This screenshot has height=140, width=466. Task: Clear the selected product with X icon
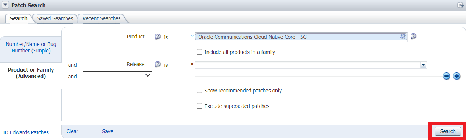click(403, 37)
